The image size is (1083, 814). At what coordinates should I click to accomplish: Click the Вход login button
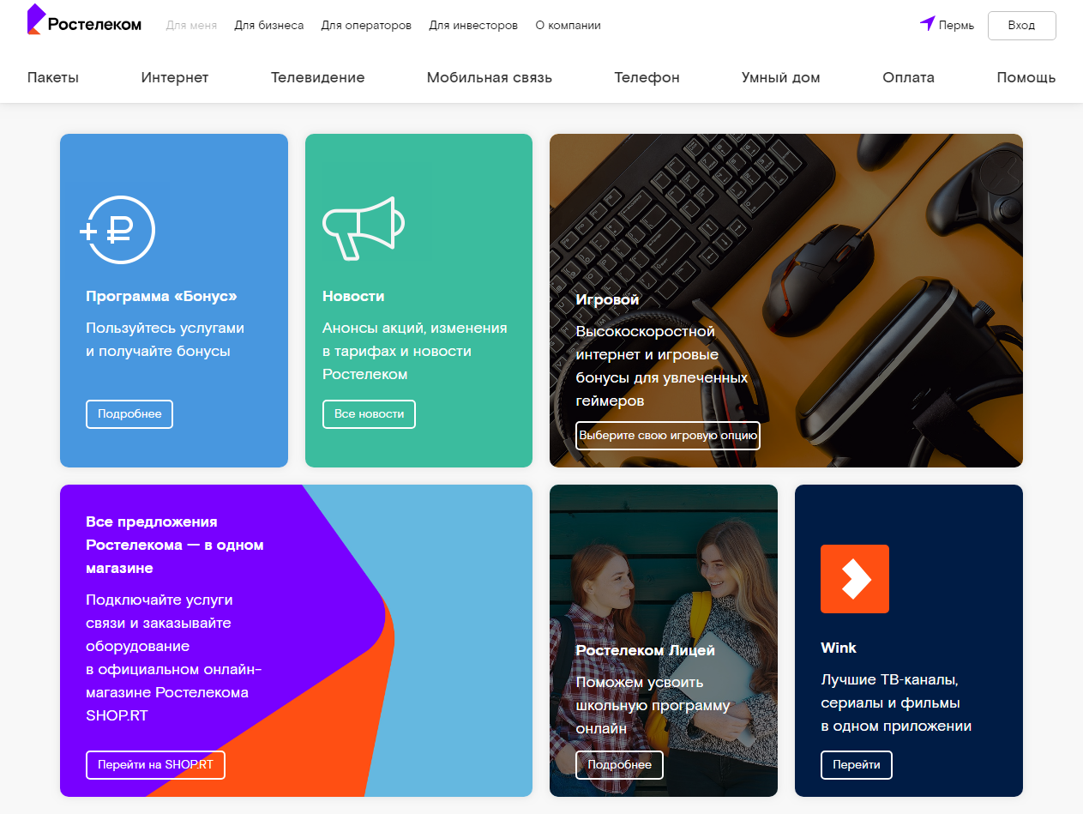coord(1021,26)
